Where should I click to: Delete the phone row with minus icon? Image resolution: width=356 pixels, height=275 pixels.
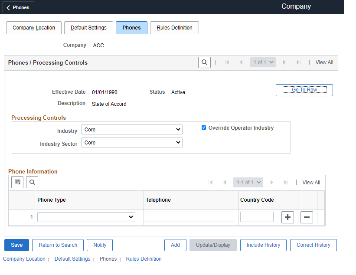point(307,217)
